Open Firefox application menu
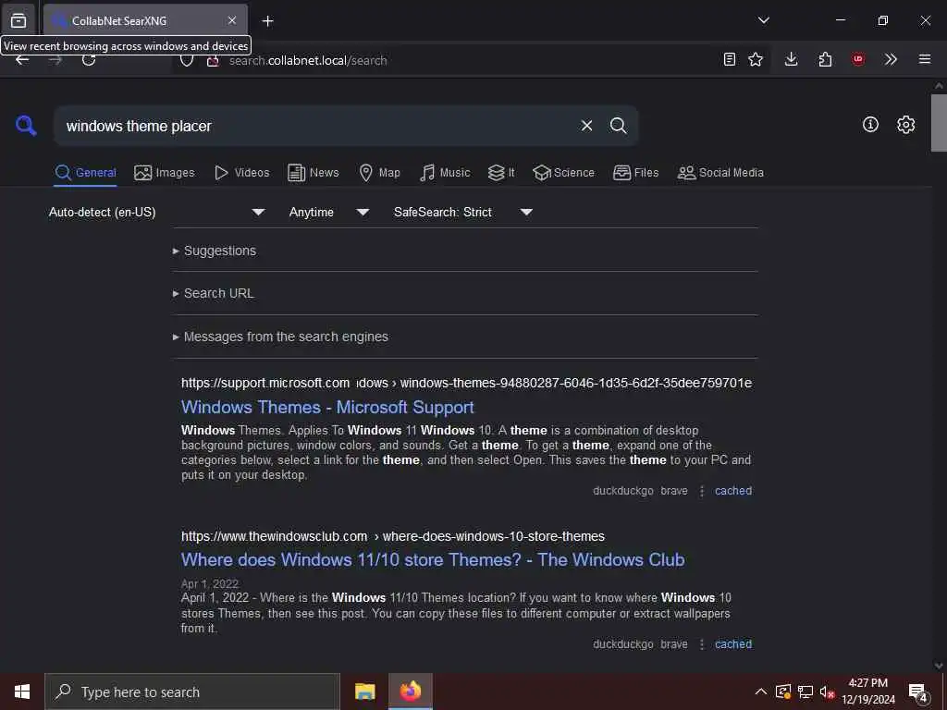This screenshot has width=947, height=710. coord(925,59)
